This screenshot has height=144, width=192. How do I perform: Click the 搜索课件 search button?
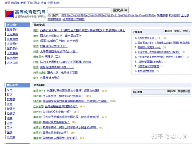coord(120,10)
